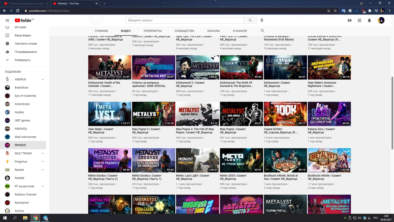The height and width of the screenshot is (222, 394).
Task: Open the КАНАЛЫ tab
Action: click(x=214, y=31)
